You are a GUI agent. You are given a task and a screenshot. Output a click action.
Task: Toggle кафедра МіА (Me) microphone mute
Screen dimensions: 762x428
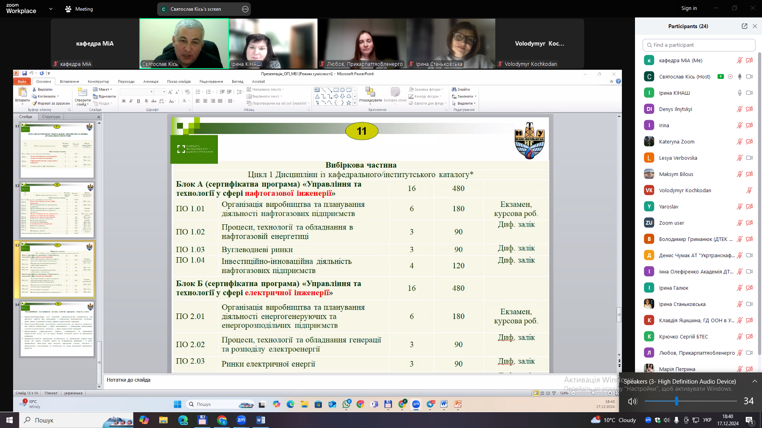click(739, 60)
